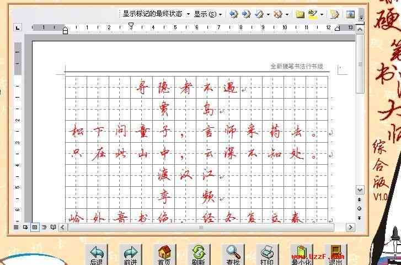Jump to the next tracked change
Image resolution: width=401 pixels, height=265 pixels.
[x=246, y=14]
